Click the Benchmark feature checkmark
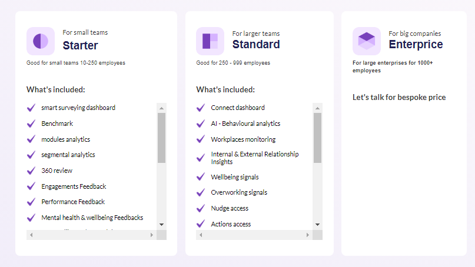This screenshot has width=475, height=267. 32,124
